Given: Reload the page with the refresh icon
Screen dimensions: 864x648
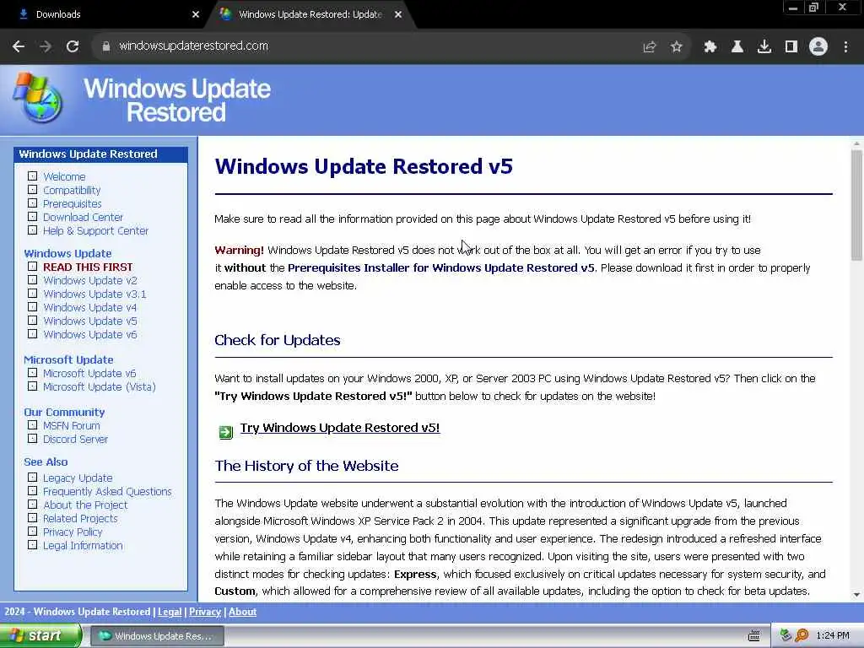Looking at the screenshot, I should tap(73, 46).
